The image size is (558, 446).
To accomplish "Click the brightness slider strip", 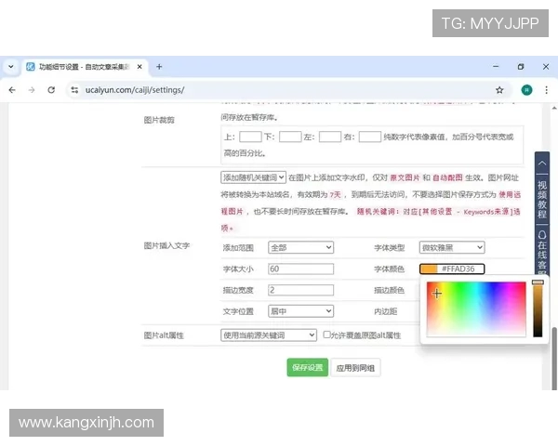I will pyautogui.click(x=538, y=308).
